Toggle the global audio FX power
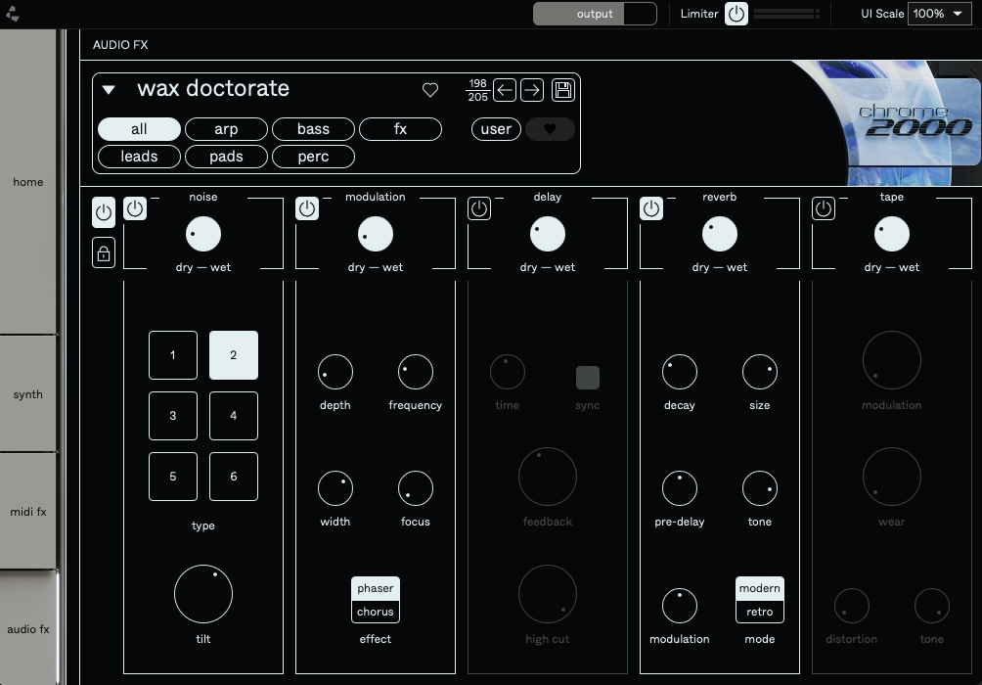 click(x=104, y=211)
